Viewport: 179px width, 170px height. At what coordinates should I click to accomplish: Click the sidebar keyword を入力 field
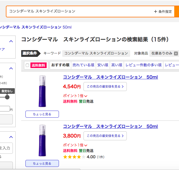(6, 148)
